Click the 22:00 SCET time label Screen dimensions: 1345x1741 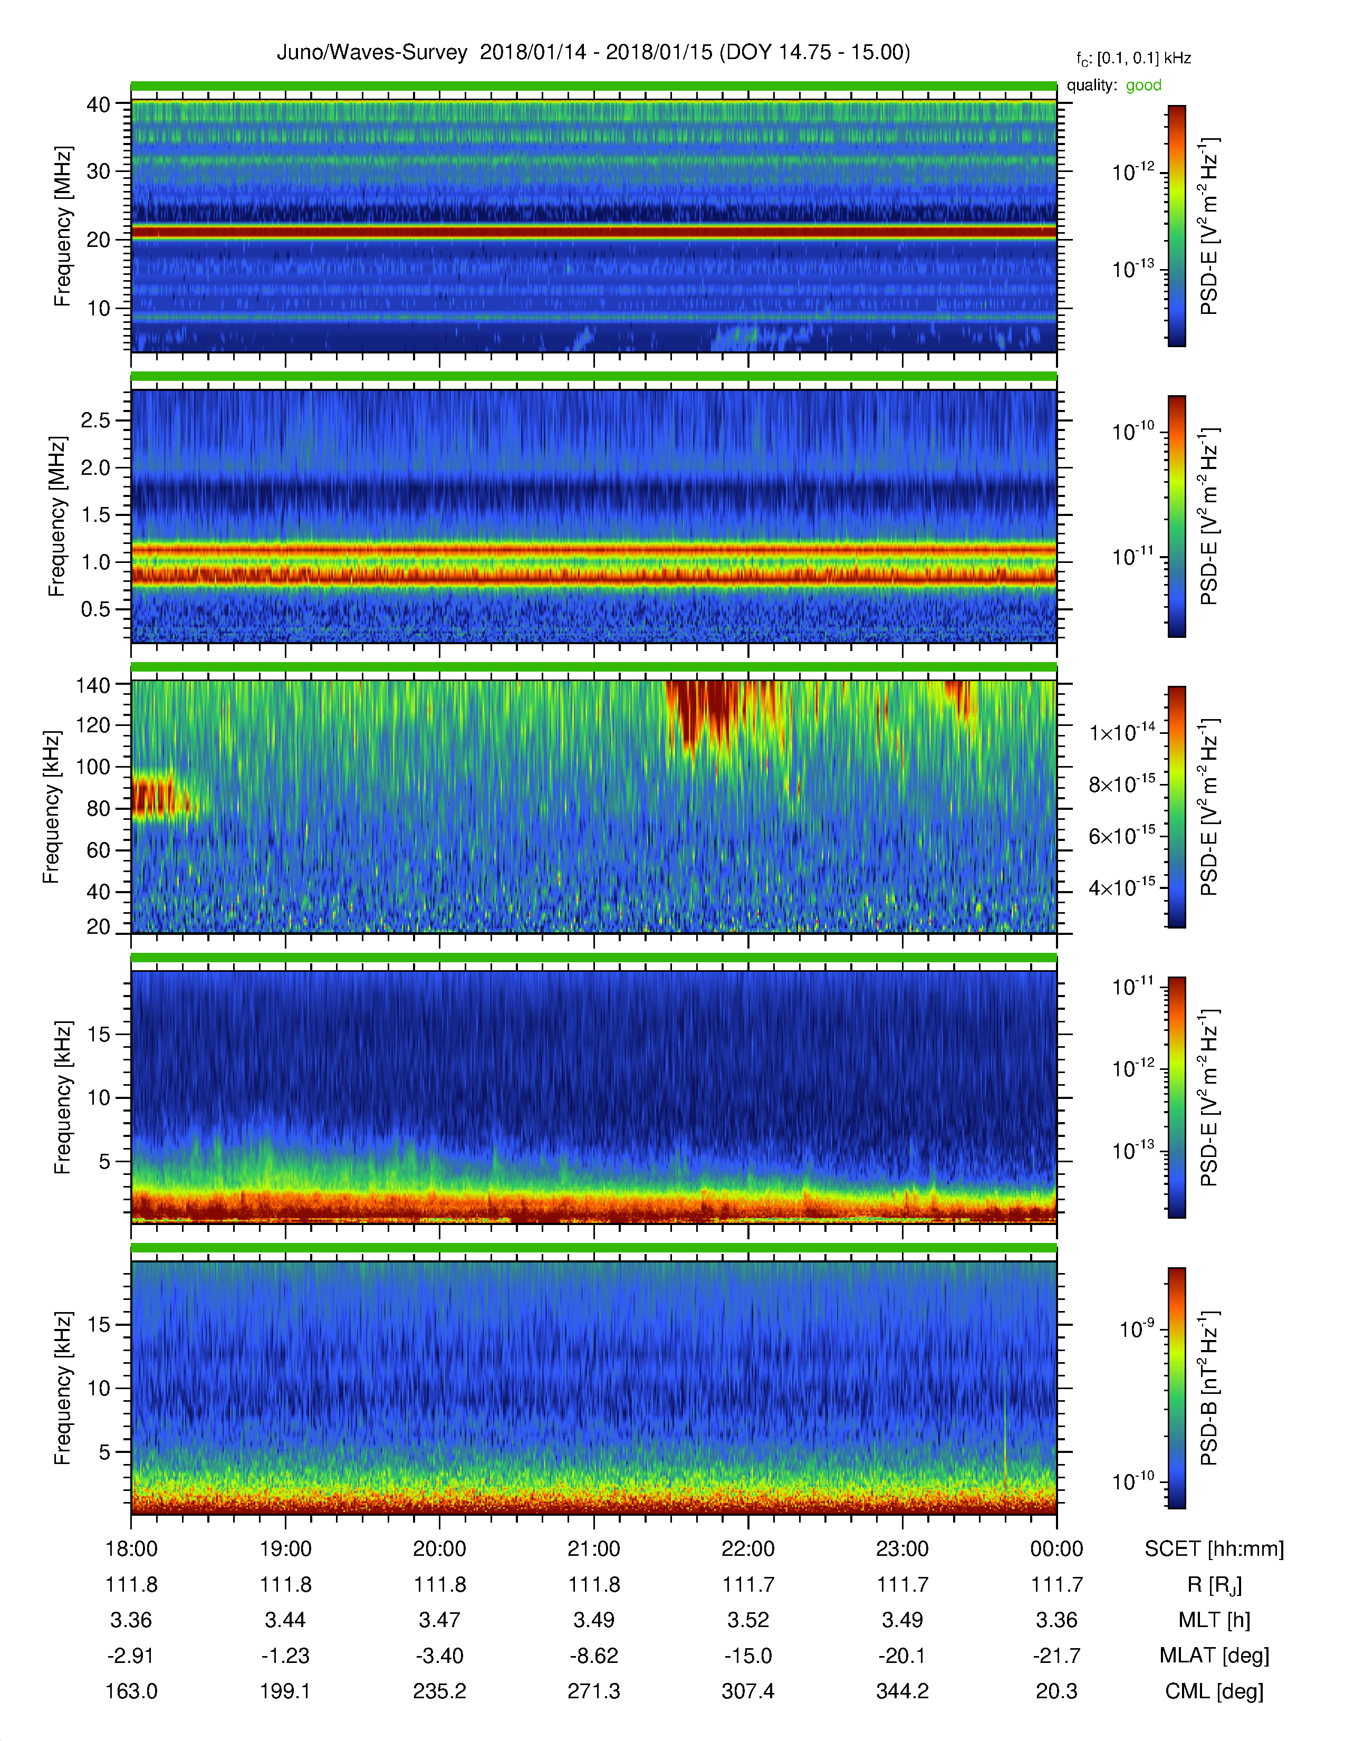click(x=747, y=1549)
